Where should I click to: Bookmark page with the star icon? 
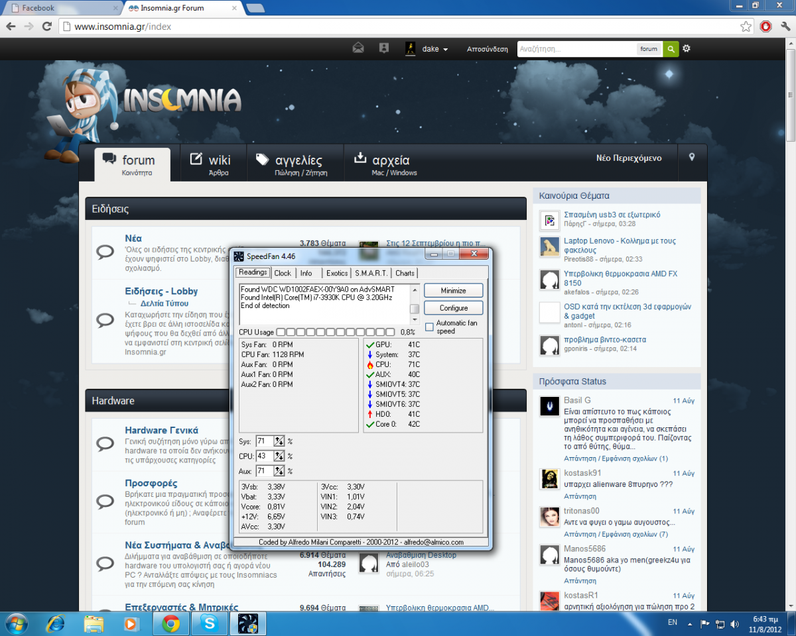point(746,26)
